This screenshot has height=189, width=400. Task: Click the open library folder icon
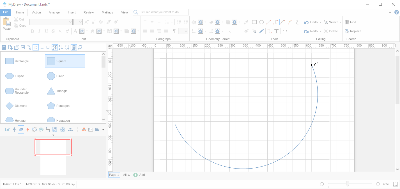coord(17,47)
